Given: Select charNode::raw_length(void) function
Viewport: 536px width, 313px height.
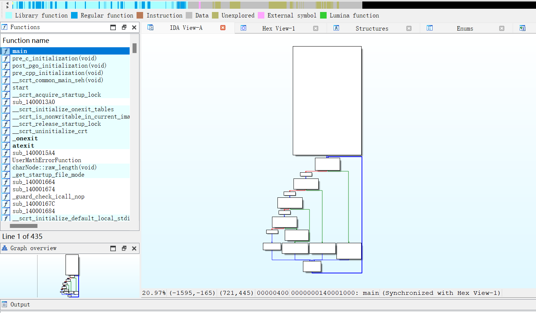Looking at the screenshot, I should [x=66, y=167].
